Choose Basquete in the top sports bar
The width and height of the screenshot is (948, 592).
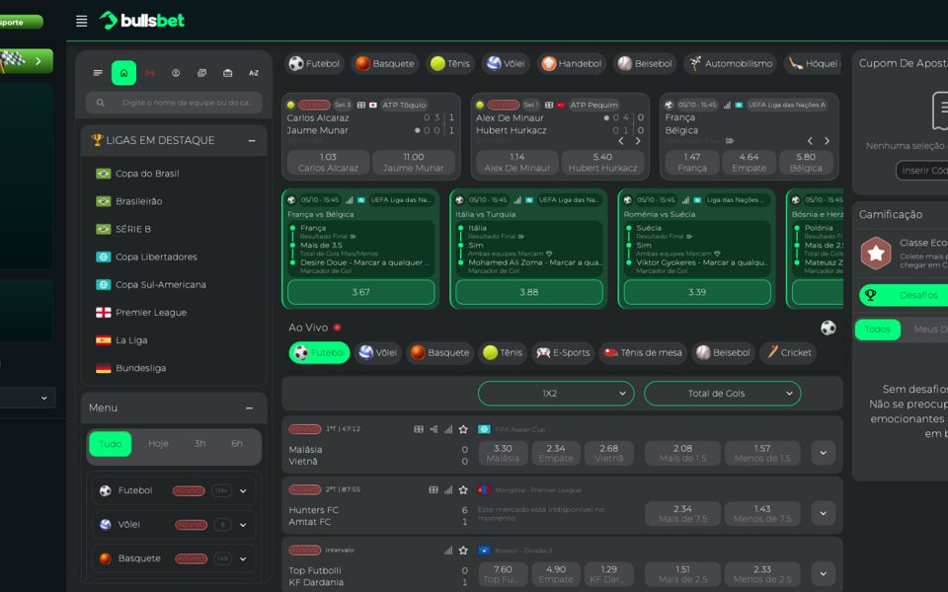(385, 63)
